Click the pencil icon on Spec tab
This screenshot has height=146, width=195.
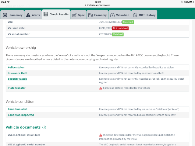pyautogui.click(x=74, y=15)
